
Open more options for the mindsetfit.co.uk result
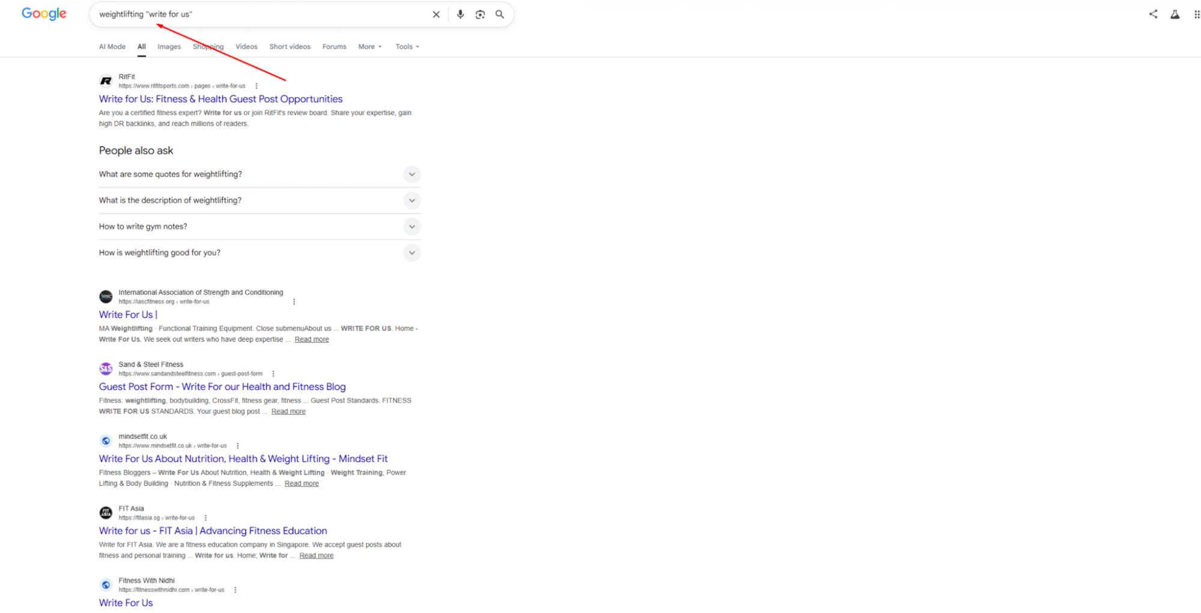(x=238, y=445)
